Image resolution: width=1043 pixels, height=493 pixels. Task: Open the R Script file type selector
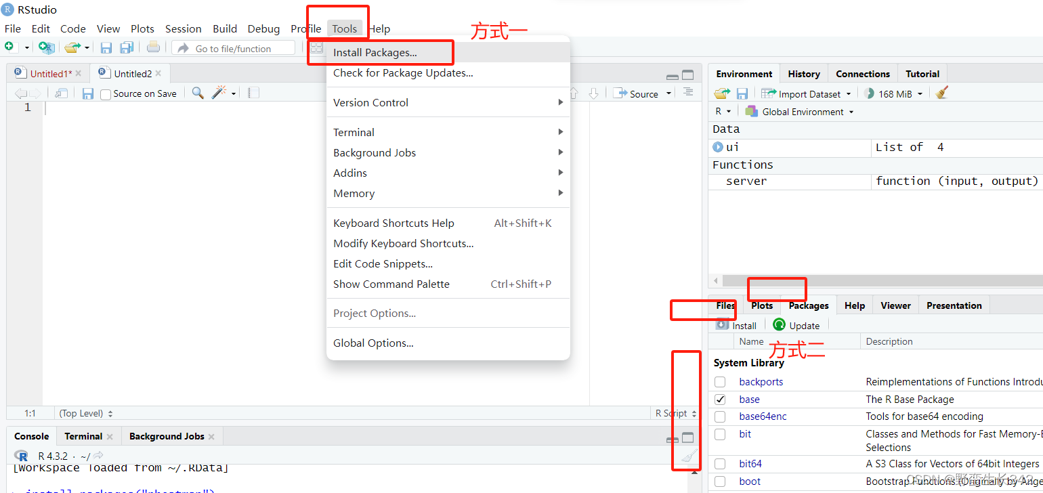click(675, 413)
